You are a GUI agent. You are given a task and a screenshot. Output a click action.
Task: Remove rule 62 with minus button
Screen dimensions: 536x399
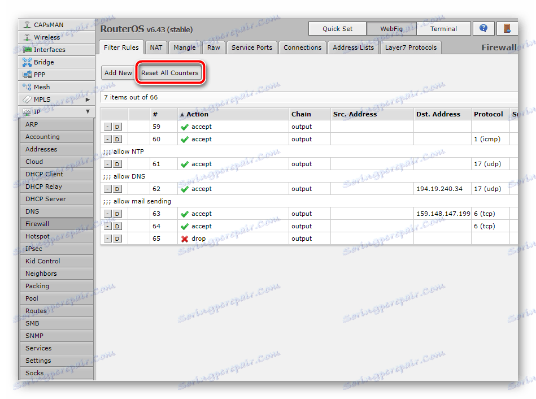pos(108,189)
